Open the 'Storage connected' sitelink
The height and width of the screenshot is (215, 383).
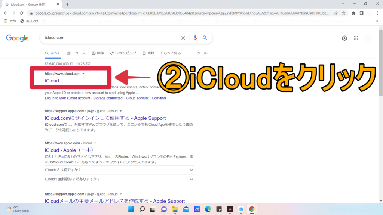[x=108, y=98]
